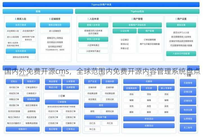The width and height of the screenshot is (204, 138).
Task: Open the 员工账号 box
Action: [188, 128]
